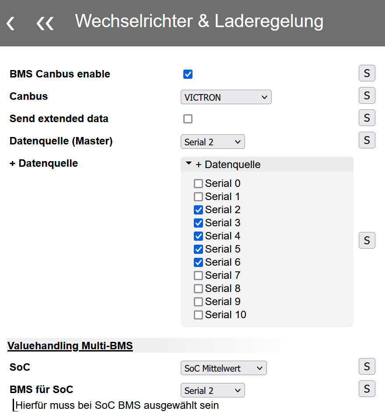Tick the Serial 10 checkbox

tap(198, 315)
